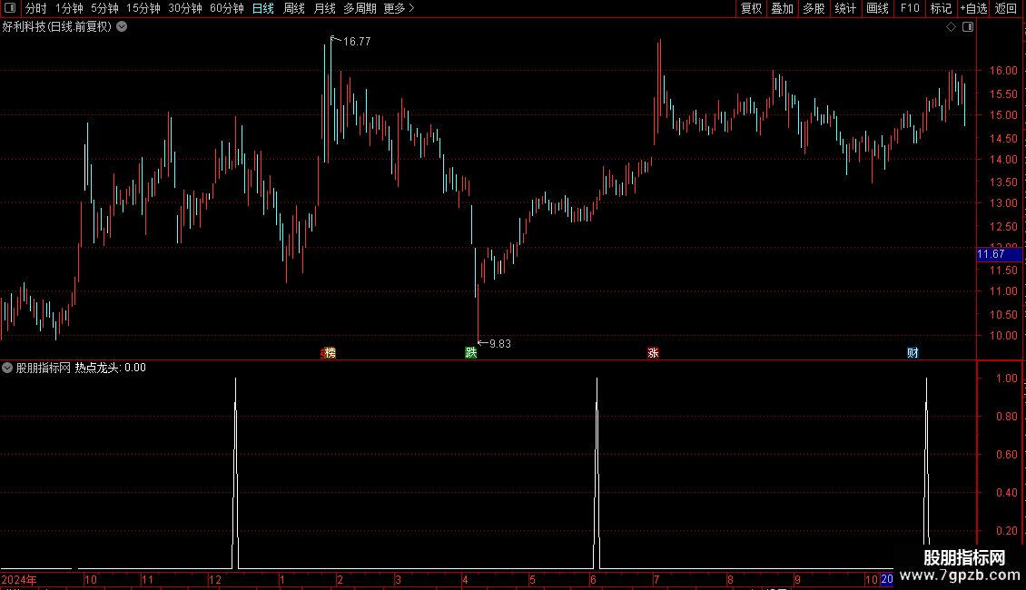1026x590 pixels.
Task: Click the 0.80 indicator axis label
Action: [1006, 416]
